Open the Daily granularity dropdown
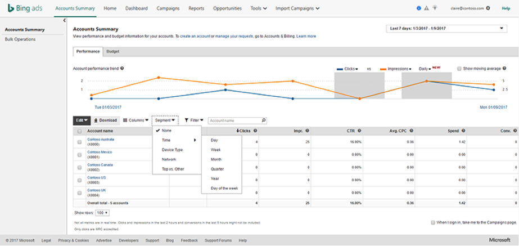This screenshot has width=519, height=246. tap(425, 69)
